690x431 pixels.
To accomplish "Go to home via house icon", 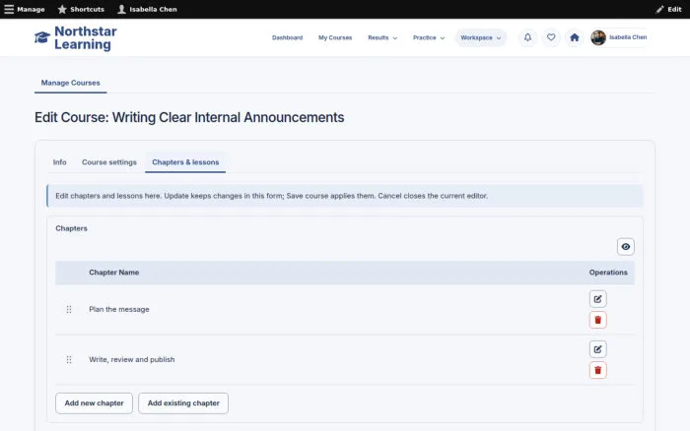I will tap(575, 37).
